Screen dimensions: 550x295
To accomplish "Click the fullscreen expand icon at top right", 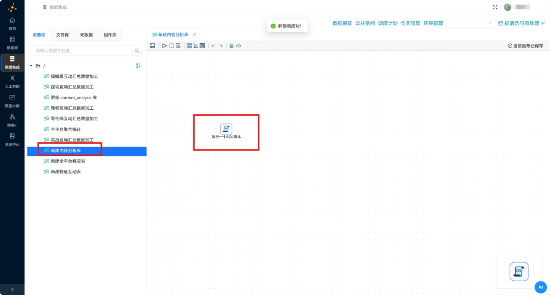I will click(x=495, y=7).
